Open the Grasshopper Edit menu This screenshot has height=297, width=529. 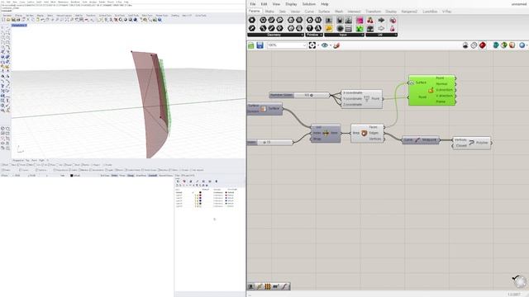pos(264,4)
